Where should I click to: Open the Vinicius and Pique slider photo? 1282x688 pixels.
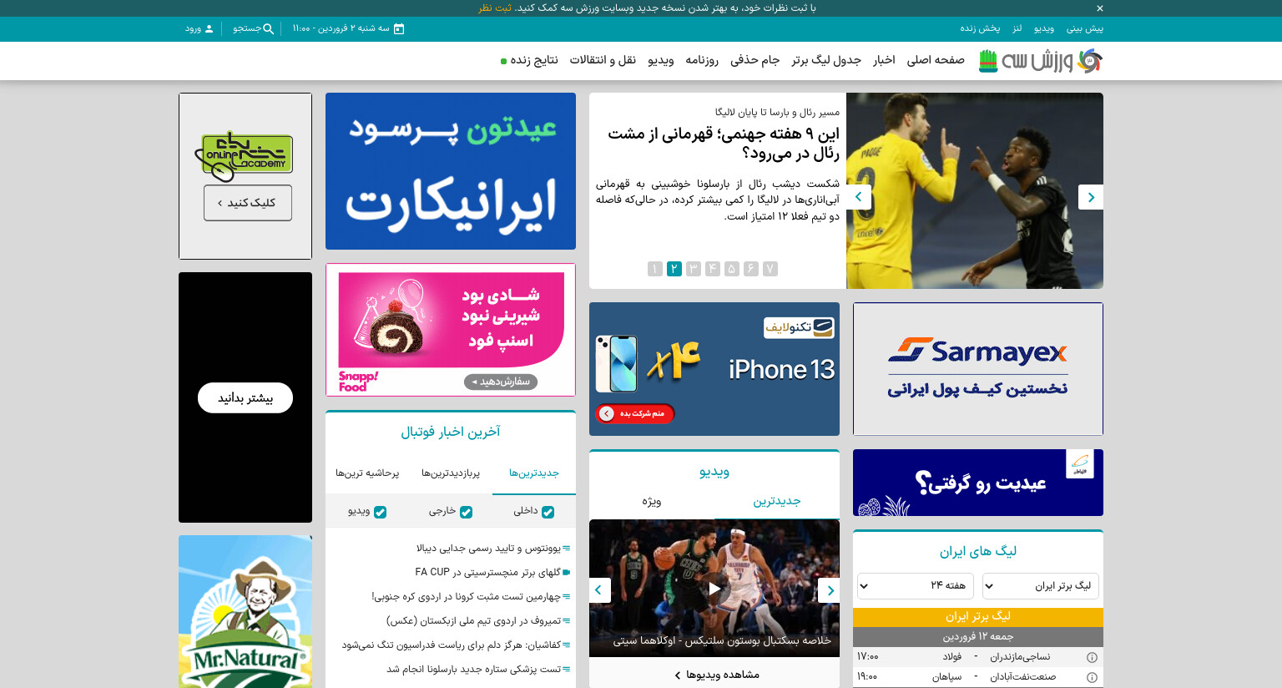coord(975,190)
